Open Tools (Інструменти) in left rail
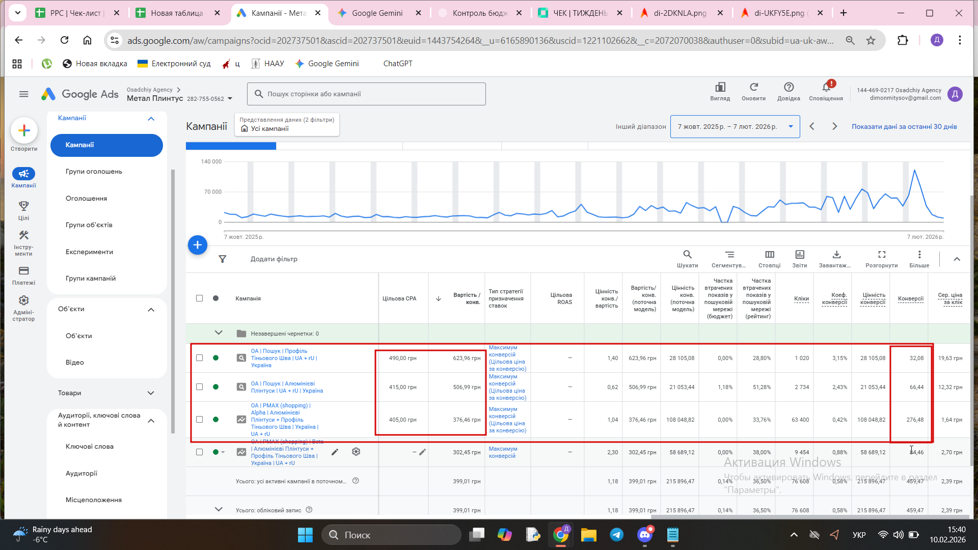978x550 pixels. [x=23, y=236]
